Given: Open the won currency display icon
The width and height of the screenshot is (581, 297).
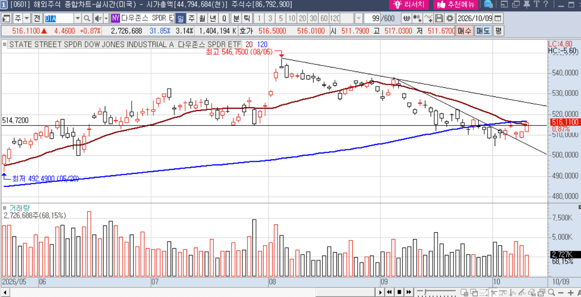Looking at the screenshot, I should (x=406, y=19).
